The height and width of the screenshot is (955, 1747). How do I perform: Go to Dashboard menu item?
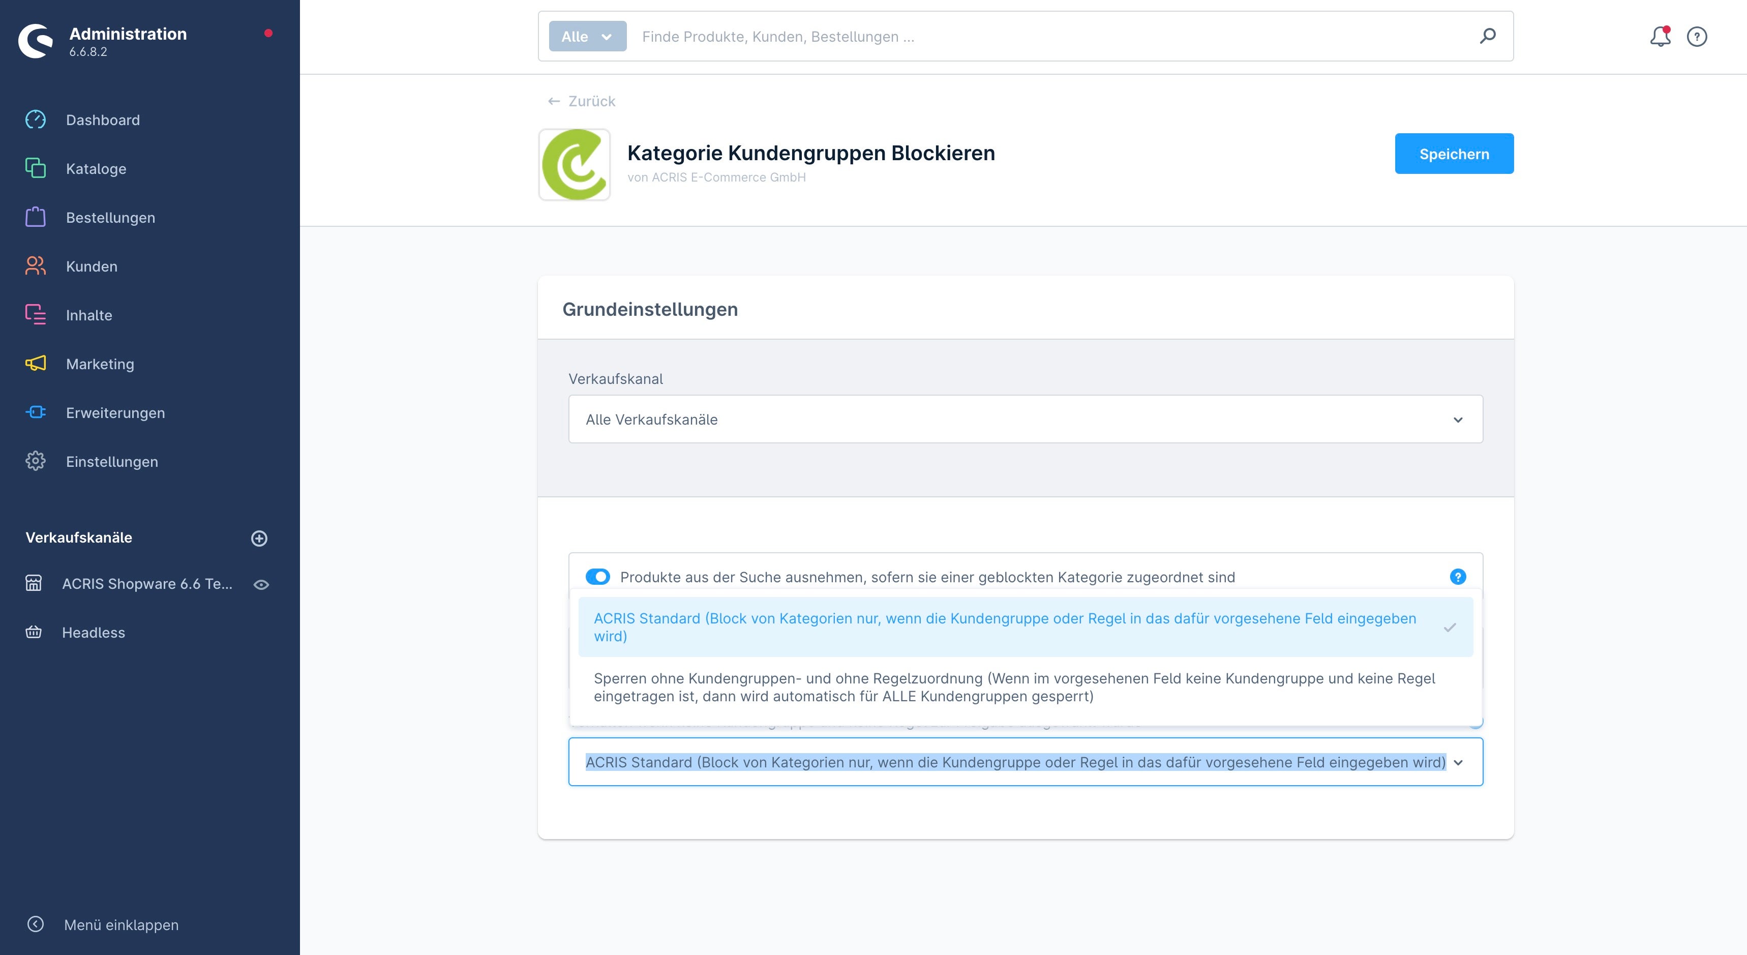point(103,120)
